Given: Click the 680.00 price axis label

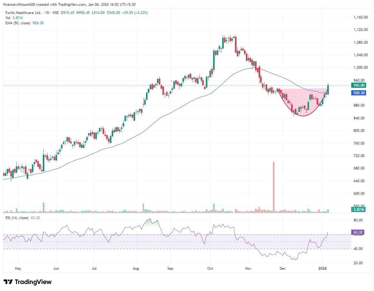Looking at the screenshot, I should pyautogui.click(x=360, y=168).
